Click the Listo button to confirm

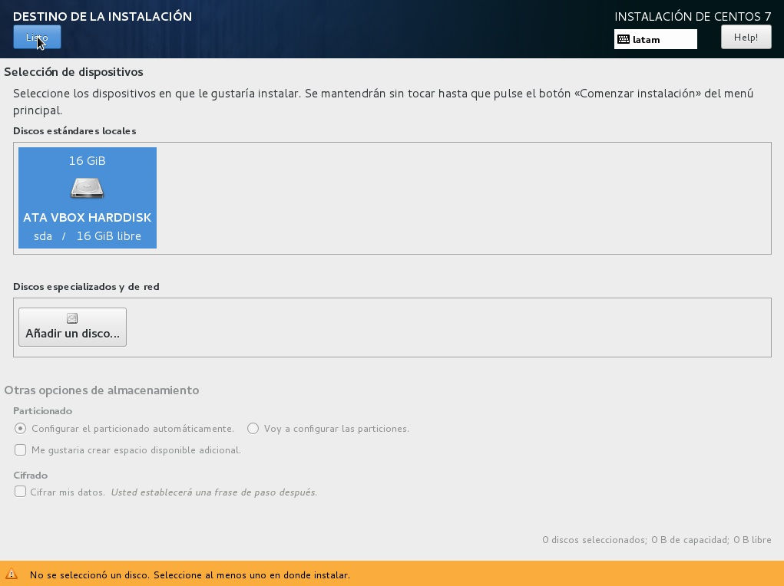[37, 36]
